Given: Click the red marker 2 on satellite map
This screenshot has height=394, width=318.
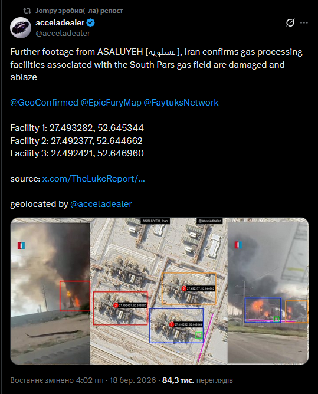Looking at the screenshot, I should 183,288.
